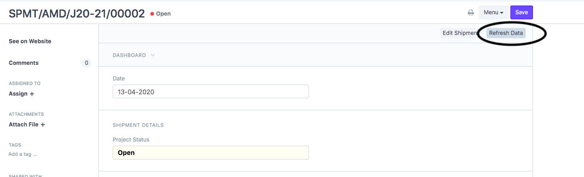Click the Edit Shipment button
The height and width of the screenshot is (177, 584).
tap(459, 33)
